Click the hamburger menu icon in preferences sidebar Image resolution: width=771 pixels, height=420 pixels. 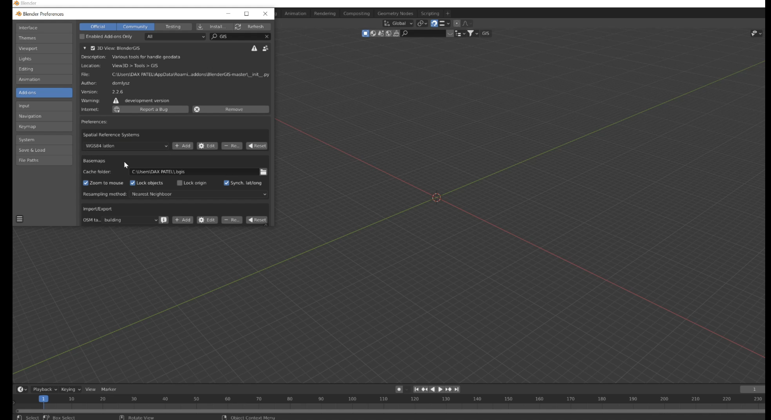click(20, 219)
